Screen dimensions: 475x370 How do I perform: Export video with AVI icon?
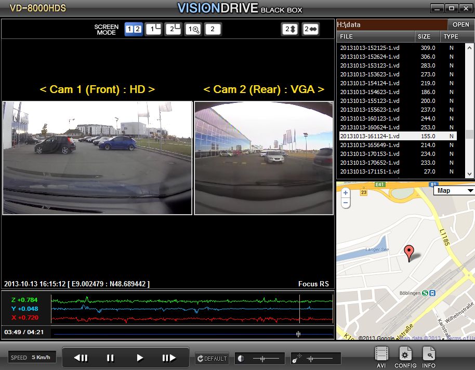[381, 357]
